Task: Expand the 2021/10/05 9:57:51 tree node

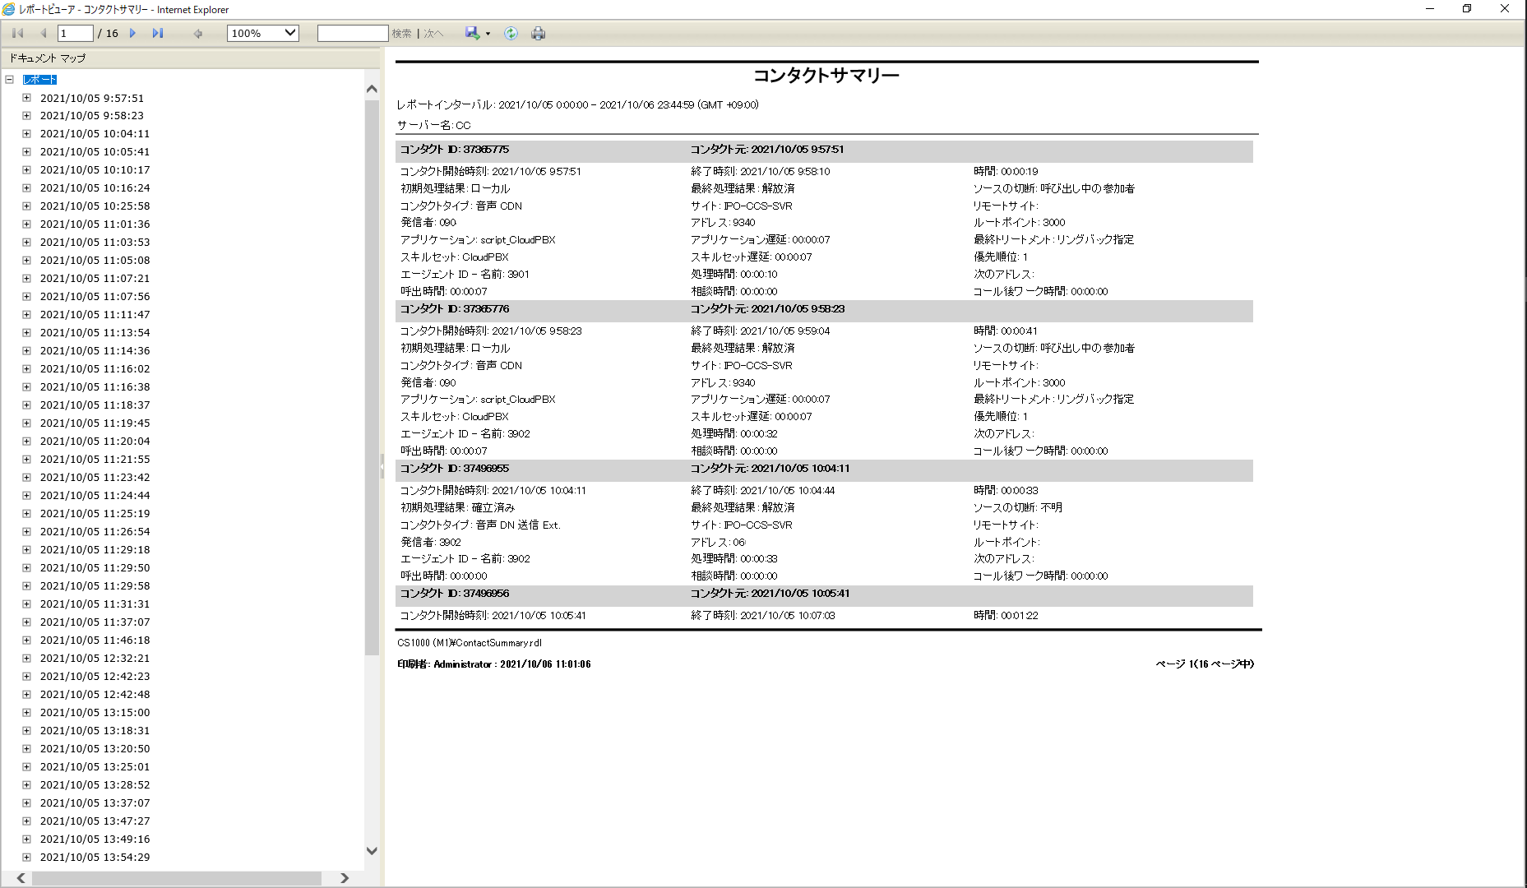Action: [x=27, y=97]
